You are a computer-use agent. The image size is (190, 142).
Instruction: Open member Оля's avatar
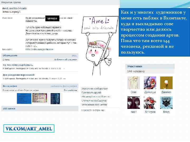(x=134, y=83)
